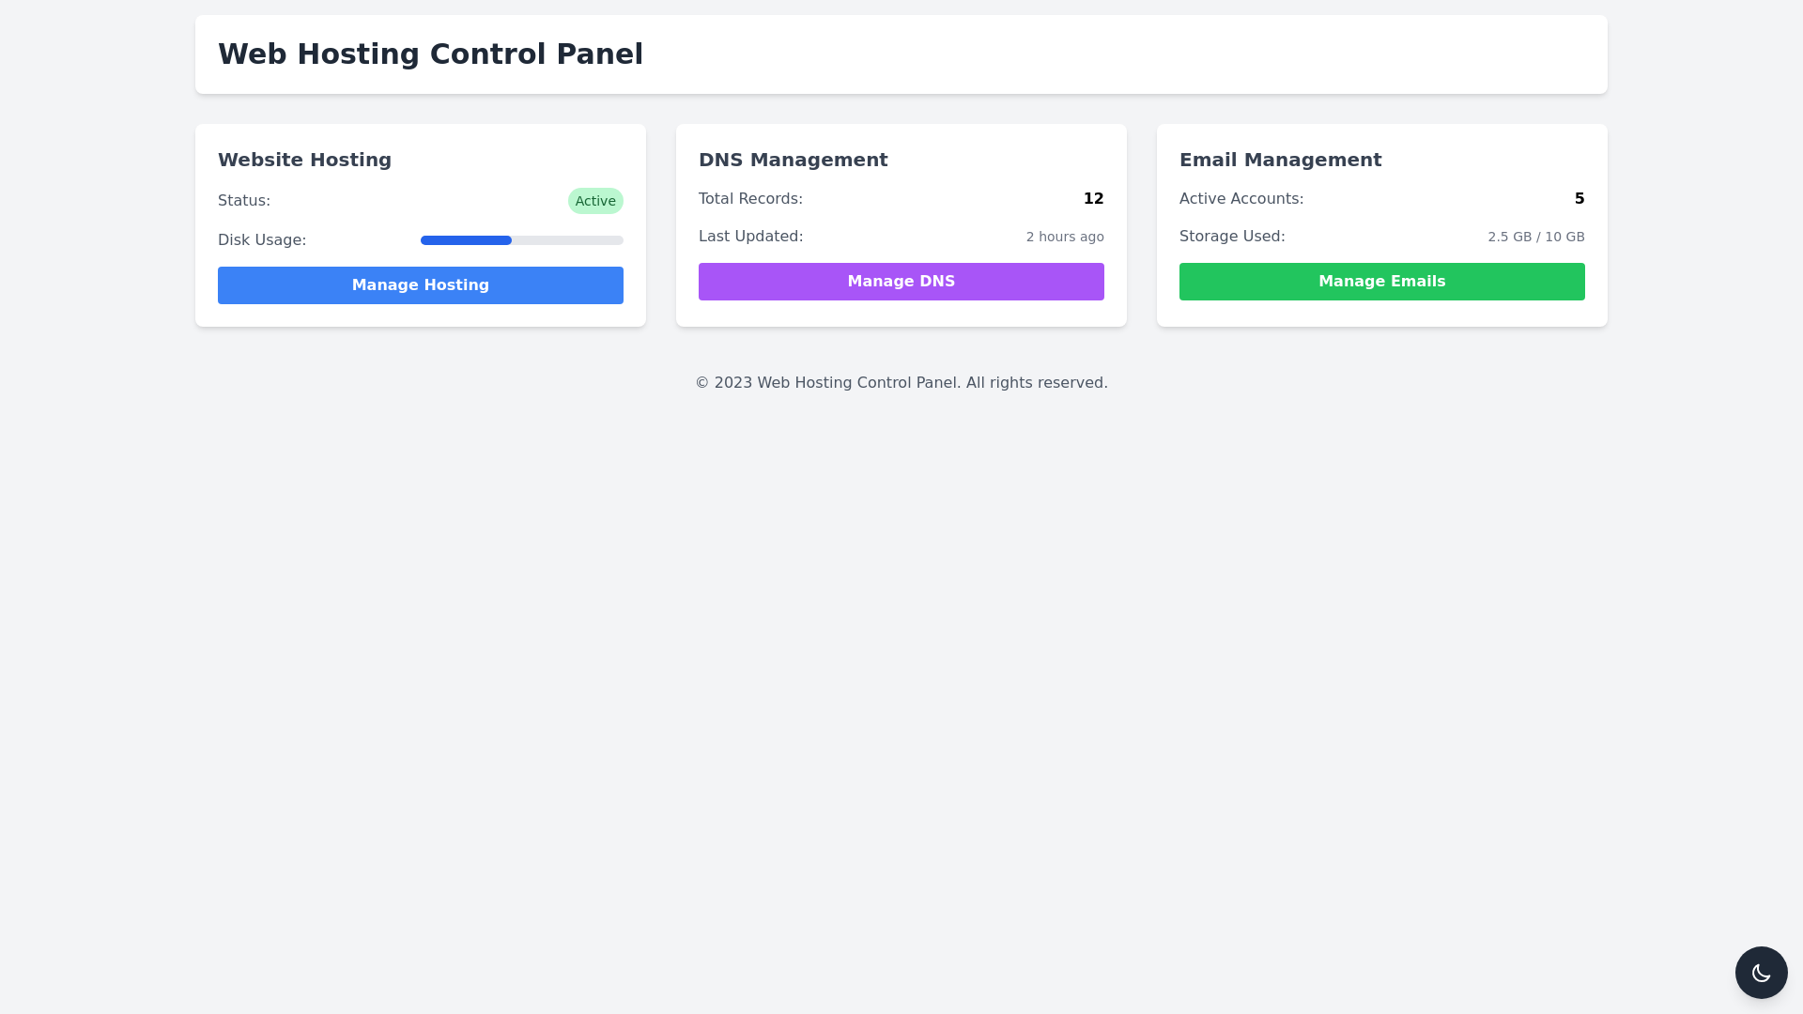This screenshot has width=1803, height=1014.
Task: Select the Email Management card heading
Action: coord(1280,160)
